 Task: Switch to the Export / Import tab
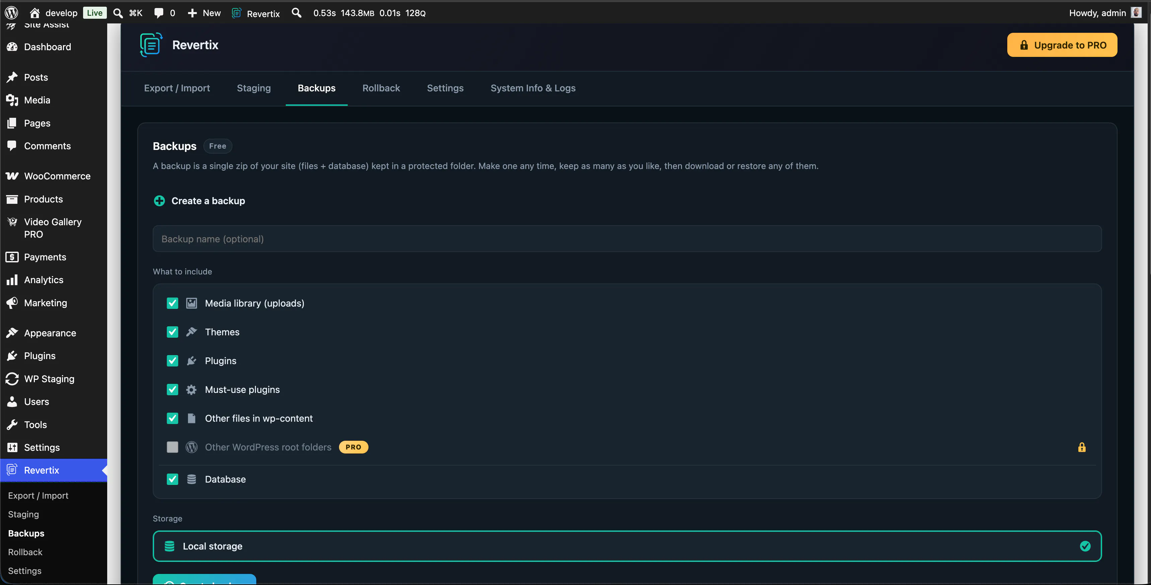(177, 88)
